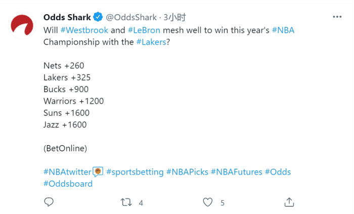Select the #NBAFutures hashtag
The width and height of the screenshot is (354, 214).
tap(236, 172)
